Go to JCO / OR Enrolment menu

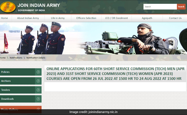117,18
